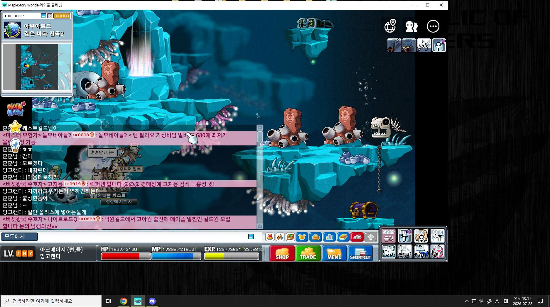Image resolution: width=550 pixels, height=307 pixels.
Task: Show hidden system tray icons
Action: [x=467, y=301]
